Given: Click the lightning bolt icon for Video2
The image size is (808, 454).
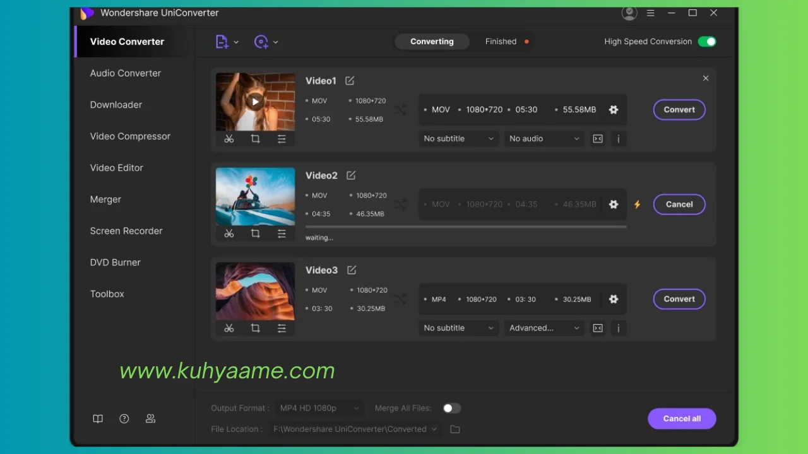Looking at the screenshot, I should [x=637, y=204].
